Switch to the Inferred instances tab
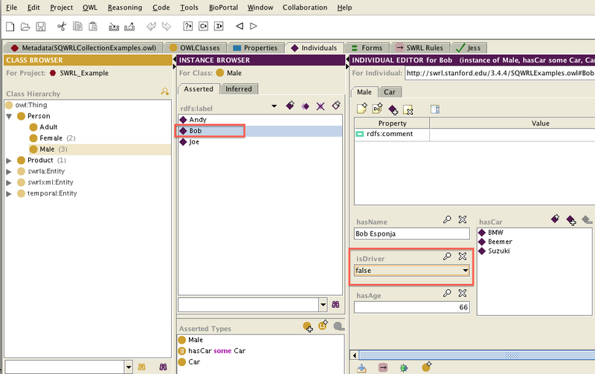595x374 pixels. pos(239,88)
